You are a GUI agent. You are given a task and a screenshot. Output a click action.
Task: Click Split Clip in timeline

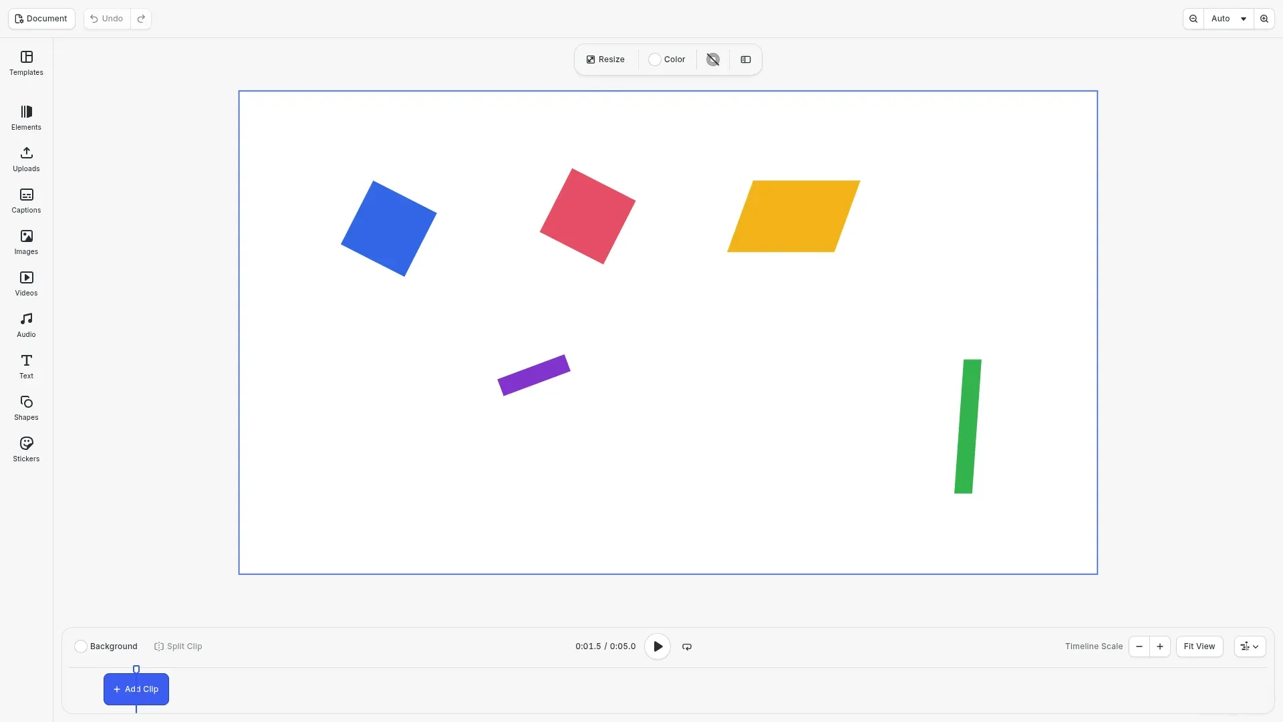coord(178,646)
